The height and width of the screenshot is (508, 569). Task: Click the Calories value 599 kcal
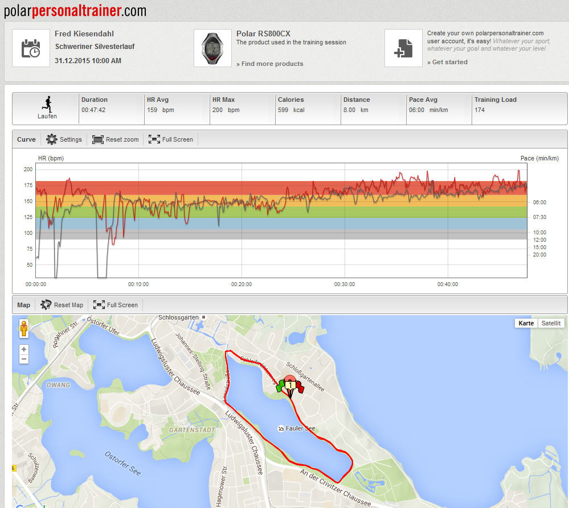click(291, 110)
